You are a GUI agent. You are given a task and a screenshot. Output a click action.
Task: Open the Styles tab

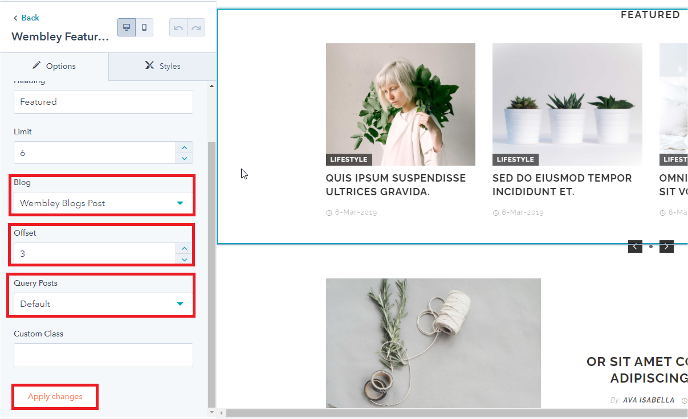162,66
